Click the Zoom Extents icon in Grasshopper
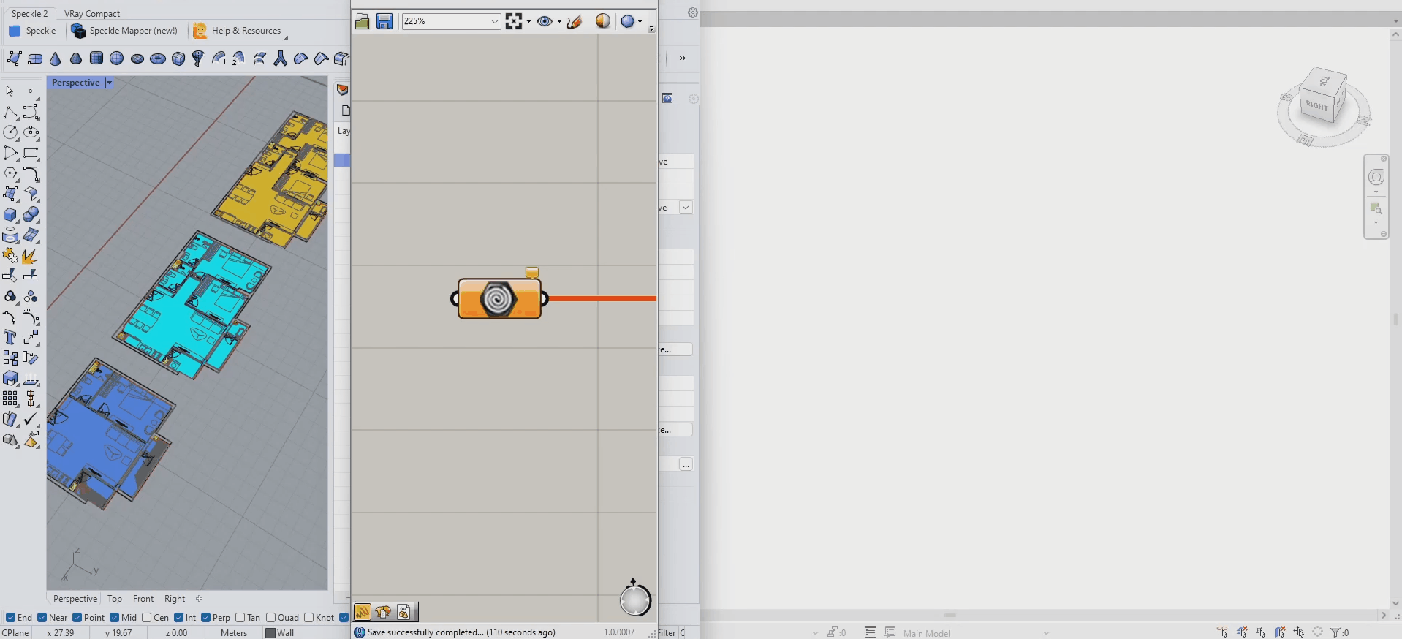 coord(514,21)
